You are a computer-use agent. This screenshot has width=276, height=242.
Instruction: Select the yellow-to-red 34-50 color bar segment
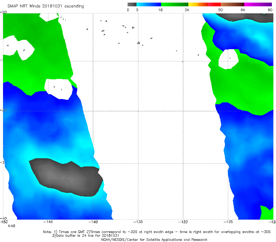click(x=204, y=4)
